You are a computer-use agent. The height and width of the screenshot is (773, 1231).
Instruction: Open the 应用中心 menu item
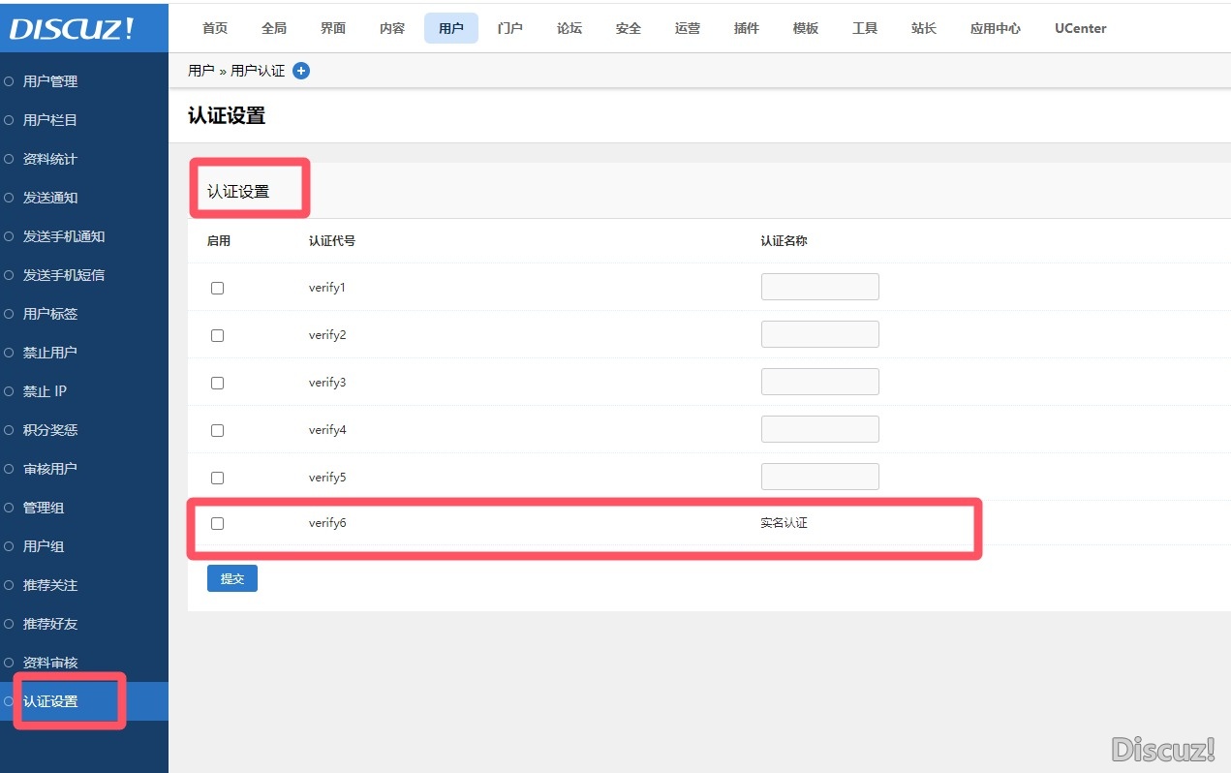pyautogui.click(x=995, y=28)
